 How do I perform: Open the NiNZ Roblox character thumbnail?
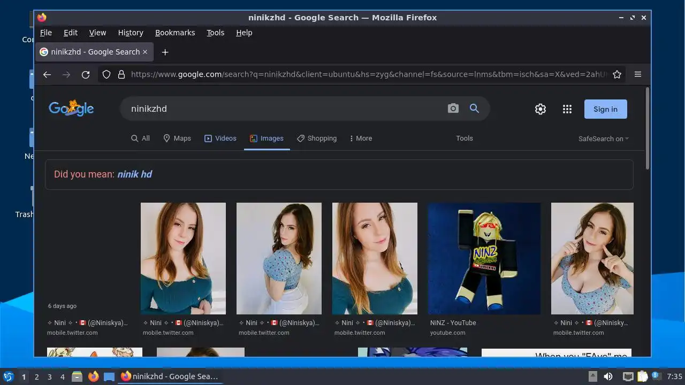pos(484,258)
